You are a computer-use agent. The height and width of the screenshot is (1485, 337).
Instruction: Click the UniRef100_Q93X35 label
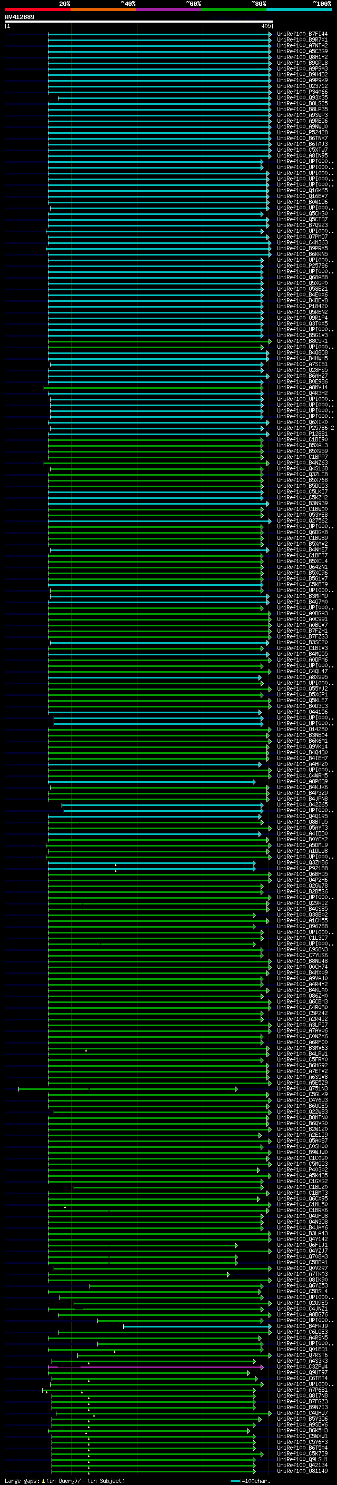pyautogui.click(x=302, y=98)
